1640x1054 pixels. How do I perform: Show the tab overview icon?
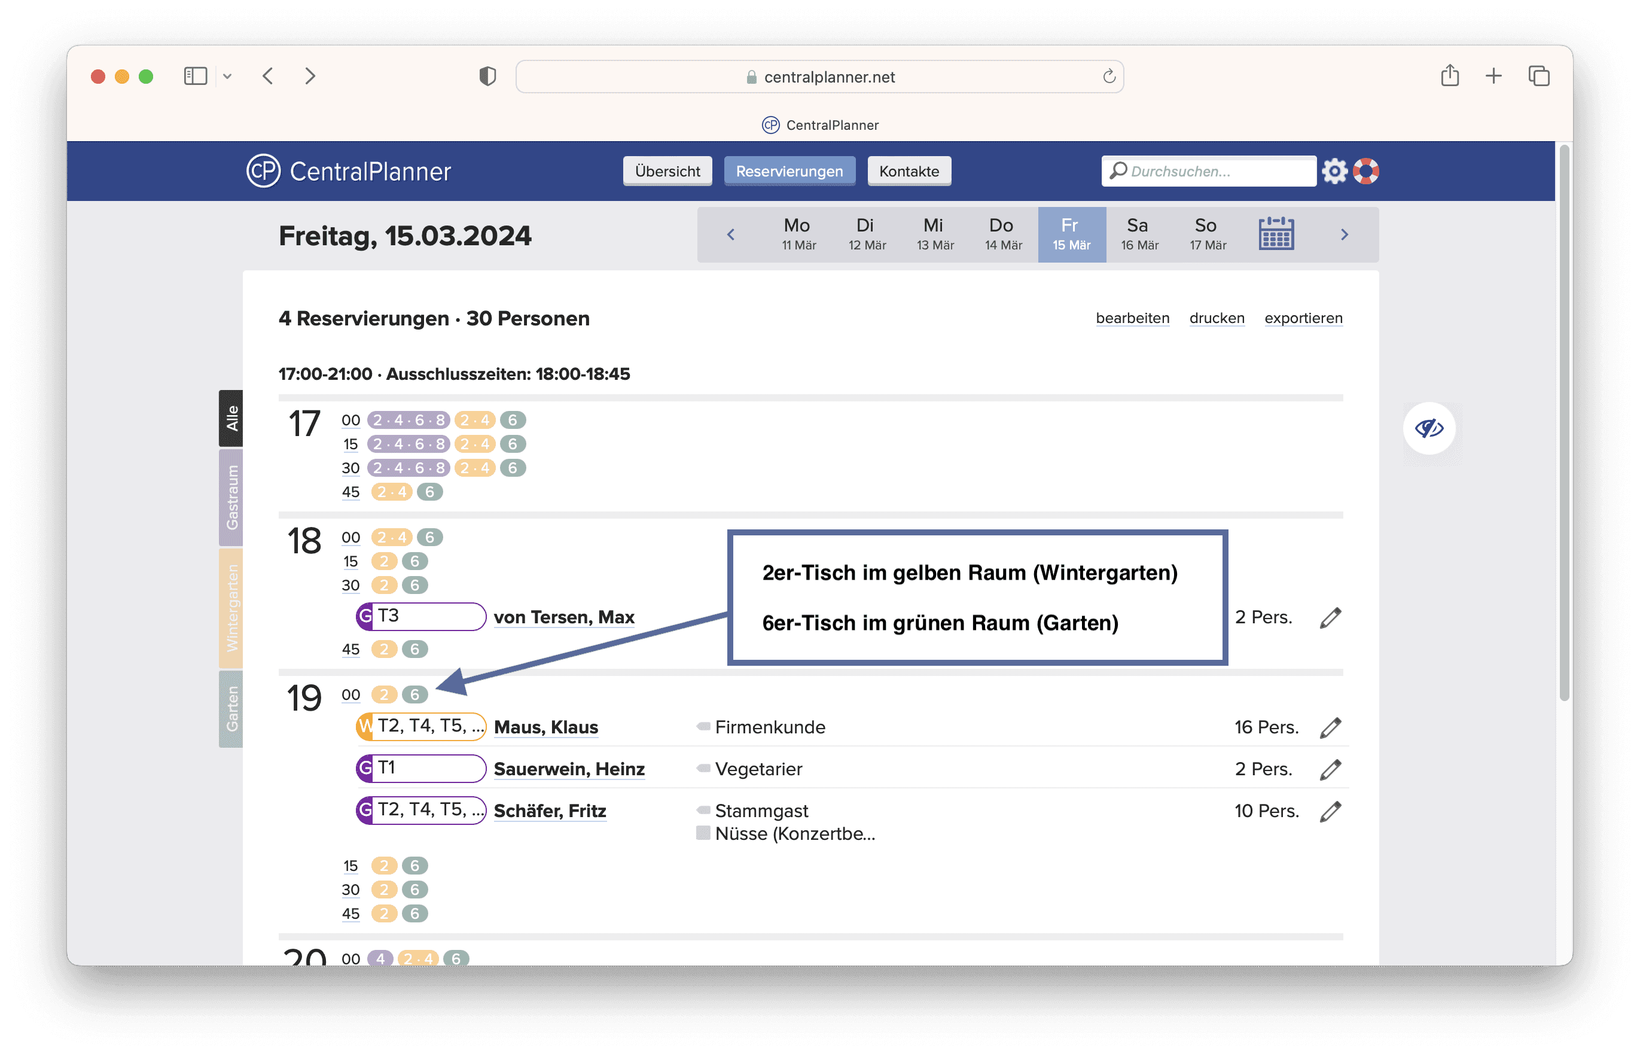point(1538,76)
